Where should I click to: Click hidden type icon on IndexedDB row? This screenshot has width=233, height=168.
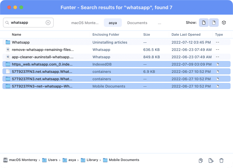[x=217, y=64]
